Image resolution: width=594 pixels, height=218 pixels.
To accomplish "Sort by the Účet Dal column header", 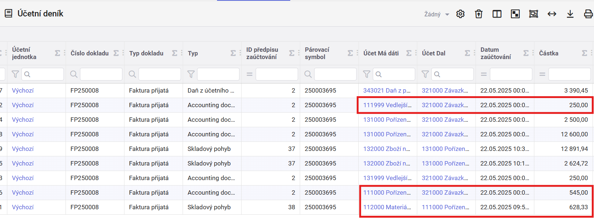I will [x=434, y=53].
